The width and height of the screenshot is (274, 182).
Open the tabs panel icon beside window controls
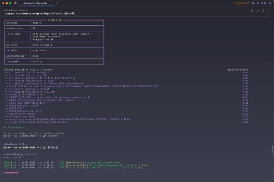coord(16,3)
